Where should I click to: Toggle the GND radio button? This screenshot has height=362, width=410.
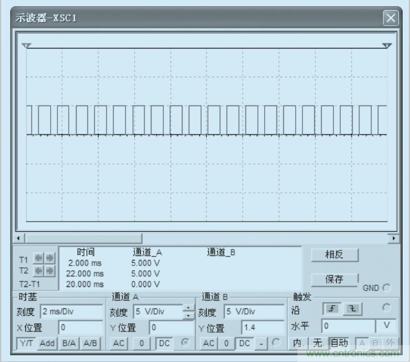(386, 288)
